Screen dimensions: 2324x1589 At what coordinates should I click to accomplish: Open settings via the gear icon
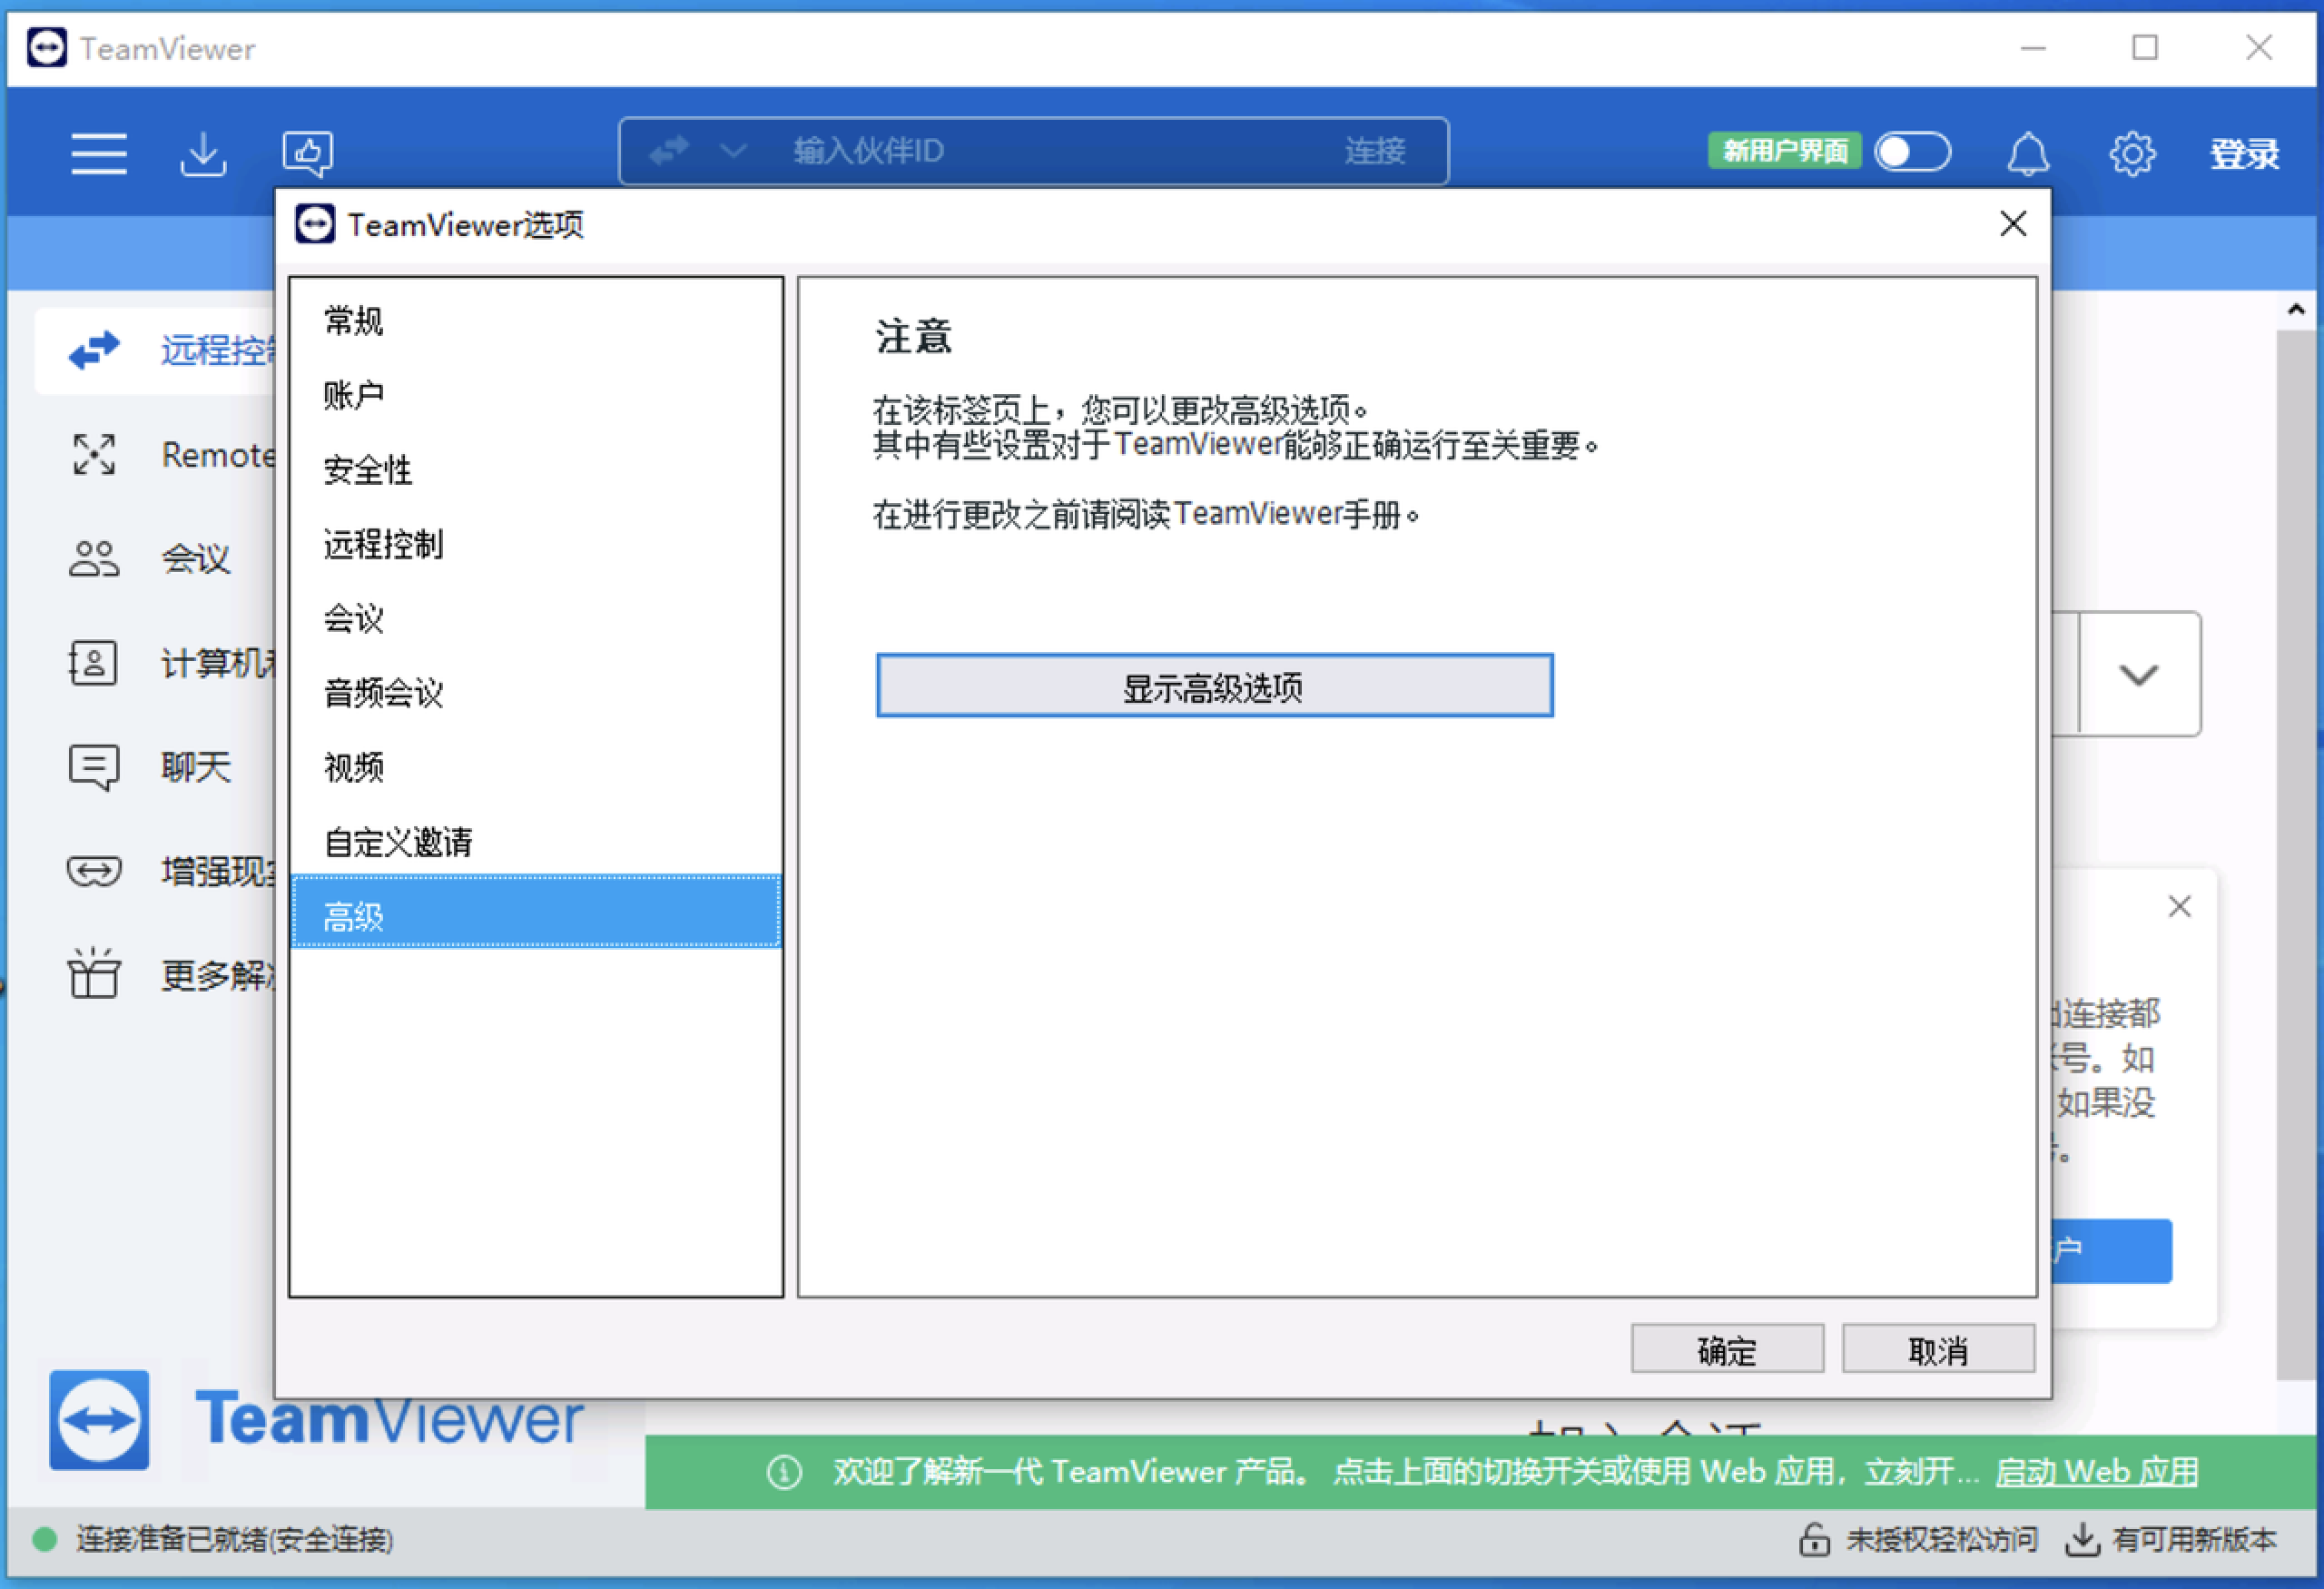[x=2132, y=153]
